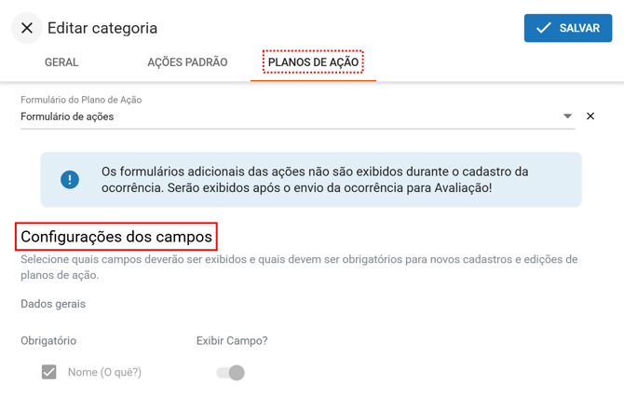Viewport: 624px width, 398px height.
Task: Click the blue info exclamation icon
Action: [70, 180]
